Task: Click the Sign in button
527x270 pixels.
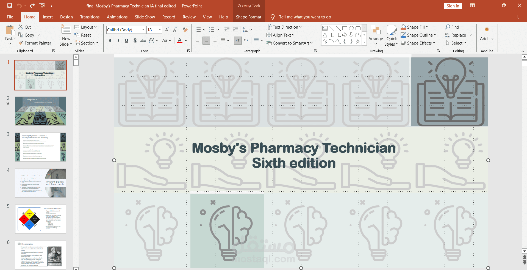Action: pyautogui.click(x=453, y=6)
